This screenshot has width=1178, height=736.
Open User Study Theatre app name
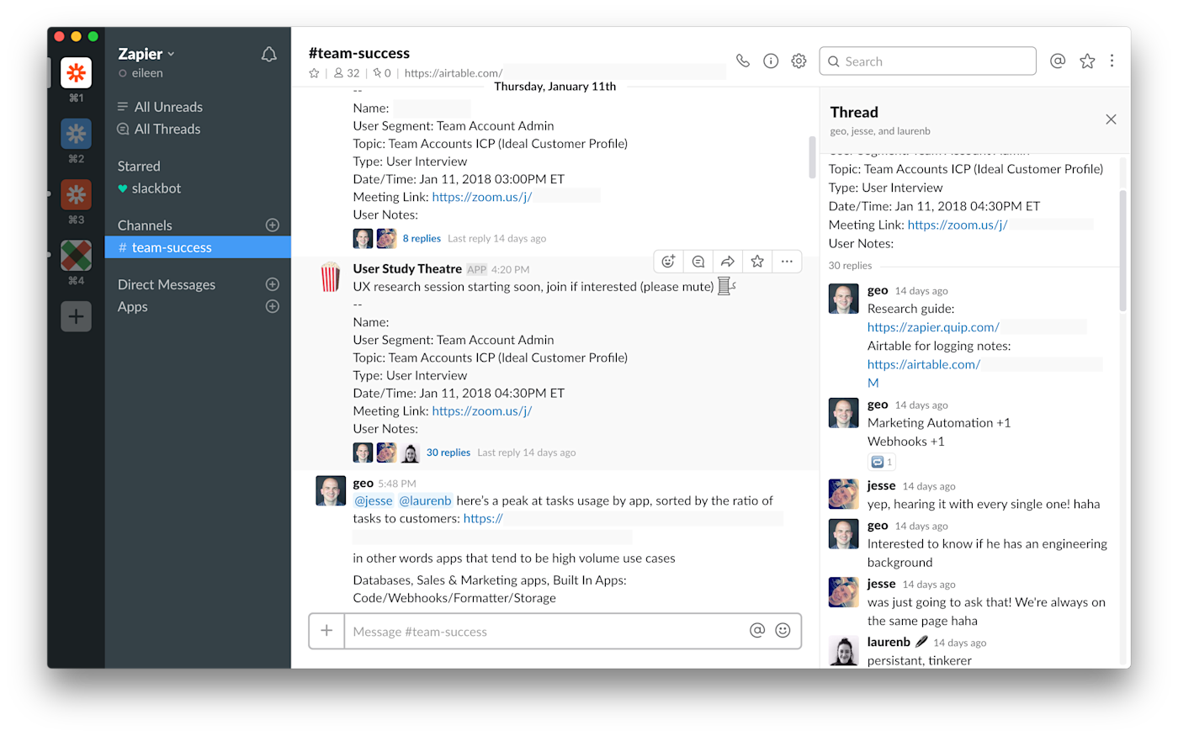[407, 268]
